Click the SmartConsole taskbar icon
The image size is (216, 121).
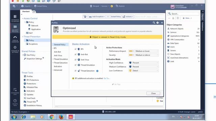[x=71, y=117]
